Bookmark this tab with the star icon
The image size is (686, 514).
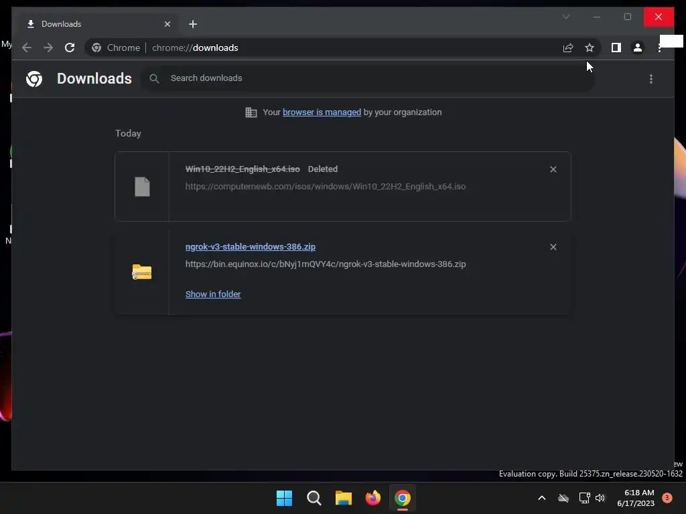[x=590, y=48]
